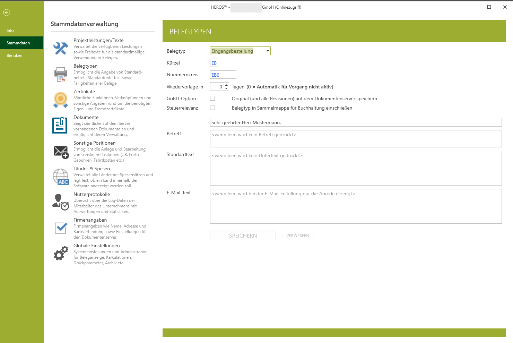The width and height of the screenshot is (513, 343).
Task: Open Zertifikate medal icon
Action: tap(61, 100)
